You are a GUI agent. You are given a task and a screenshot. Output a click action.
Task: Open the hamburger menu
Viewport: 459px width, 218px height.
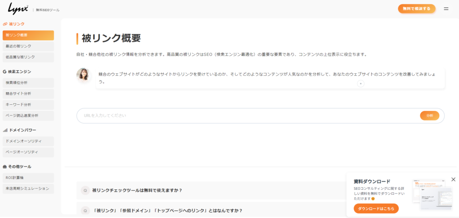coord(446,9)
